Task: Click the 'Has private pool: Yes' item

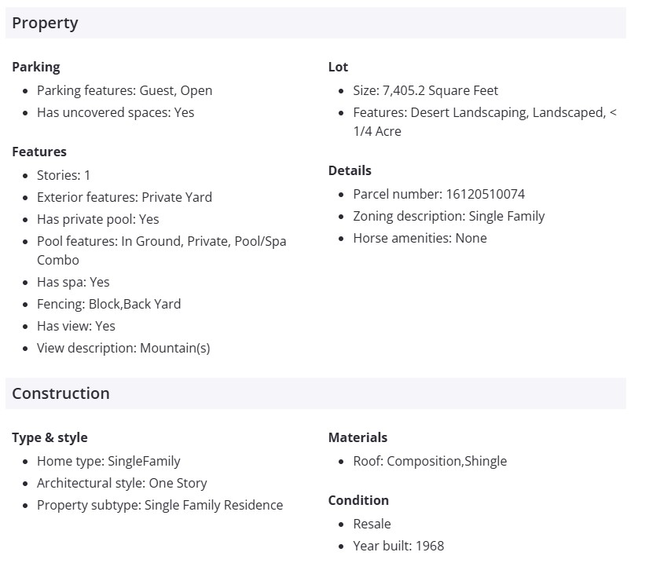Action: pos(98,219)
